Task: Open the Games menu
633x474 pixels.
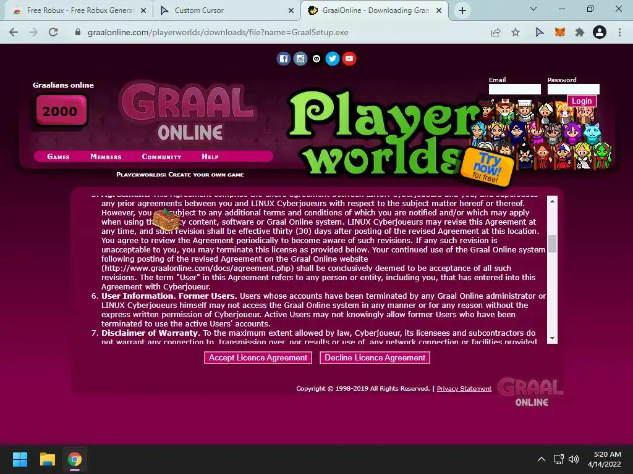Action: (x=59, y=157)
